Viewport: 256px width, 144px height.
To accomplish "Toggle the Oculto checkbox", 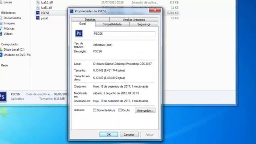I will click(x=120, y=110).
